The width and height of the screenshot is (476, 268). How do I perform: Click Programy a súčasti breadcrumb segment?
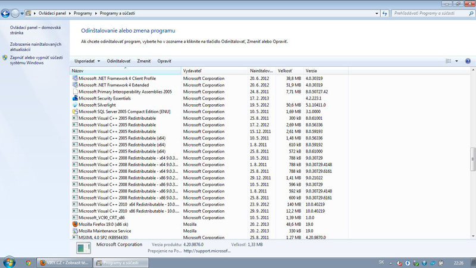(117, 13)
